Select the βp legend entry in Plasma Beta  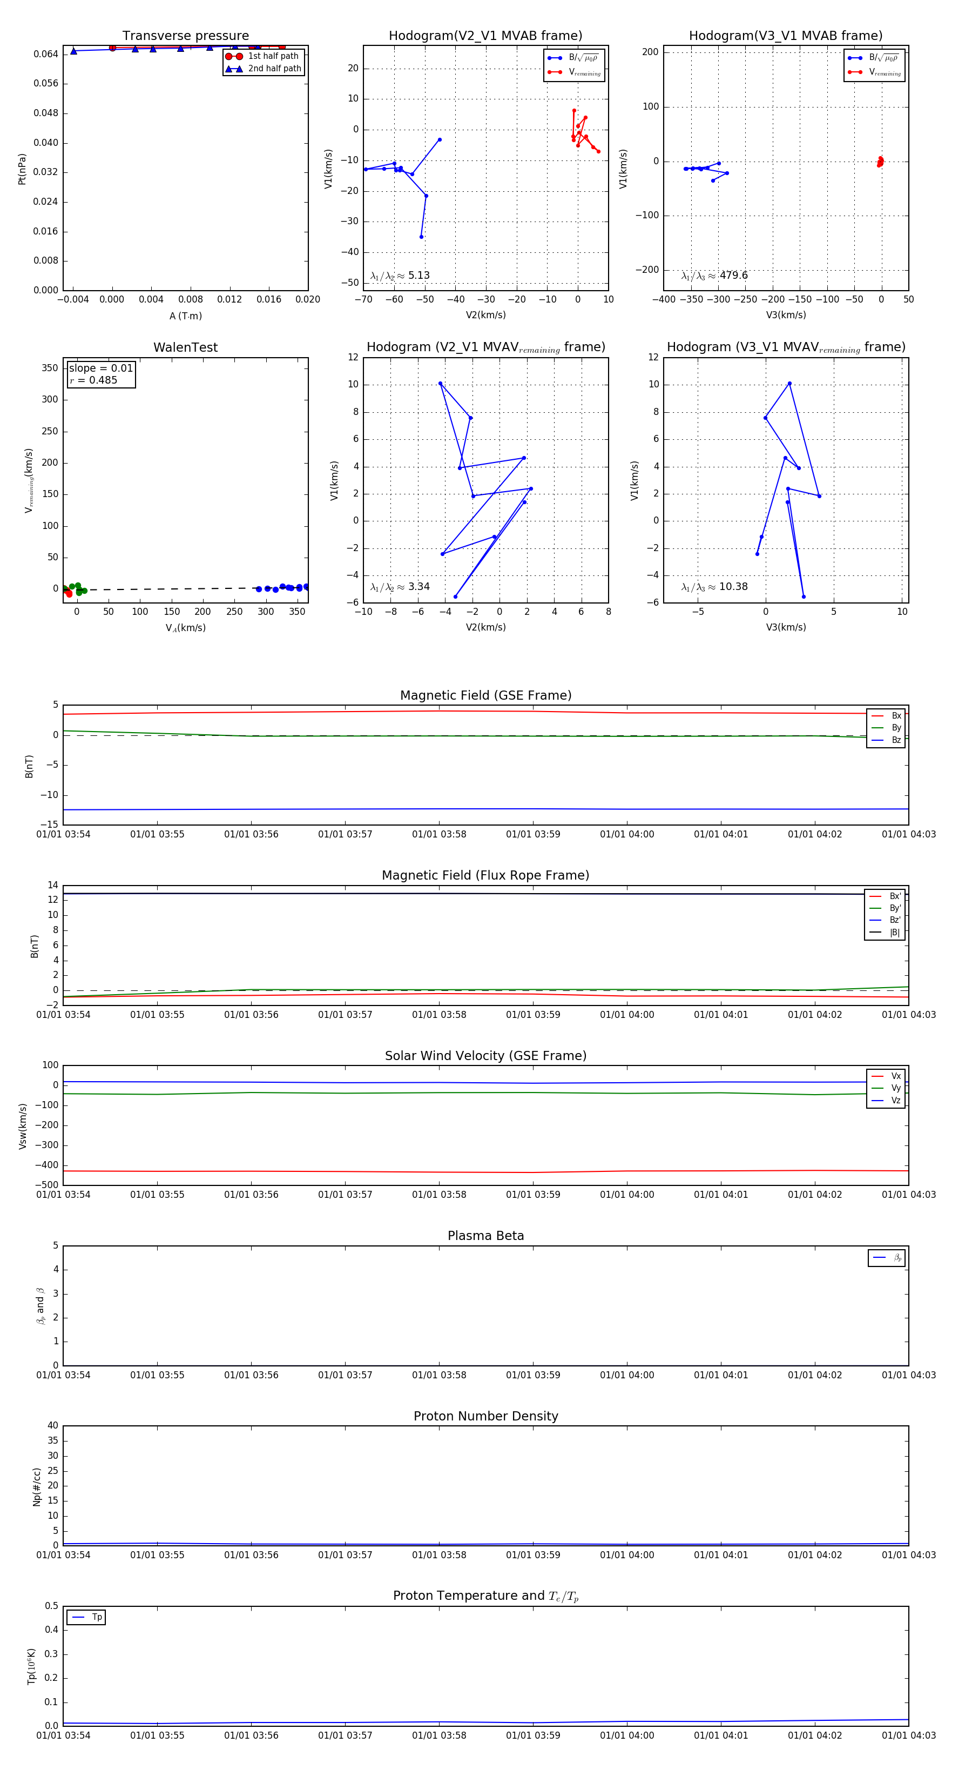coord(887,1258)
